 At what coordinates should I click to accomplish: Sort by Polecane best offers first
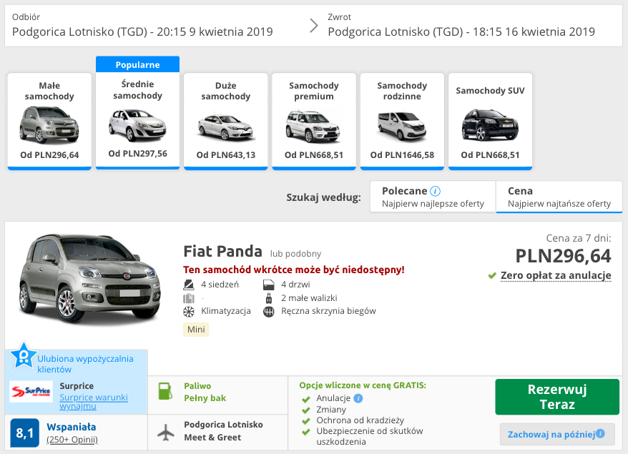433,197
